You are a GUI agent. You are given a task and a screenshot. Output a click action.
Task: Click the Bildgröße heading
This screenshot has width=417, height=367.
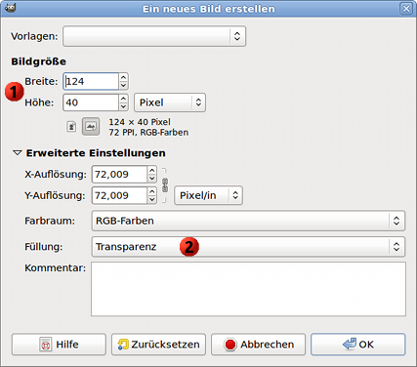(39, 61)
